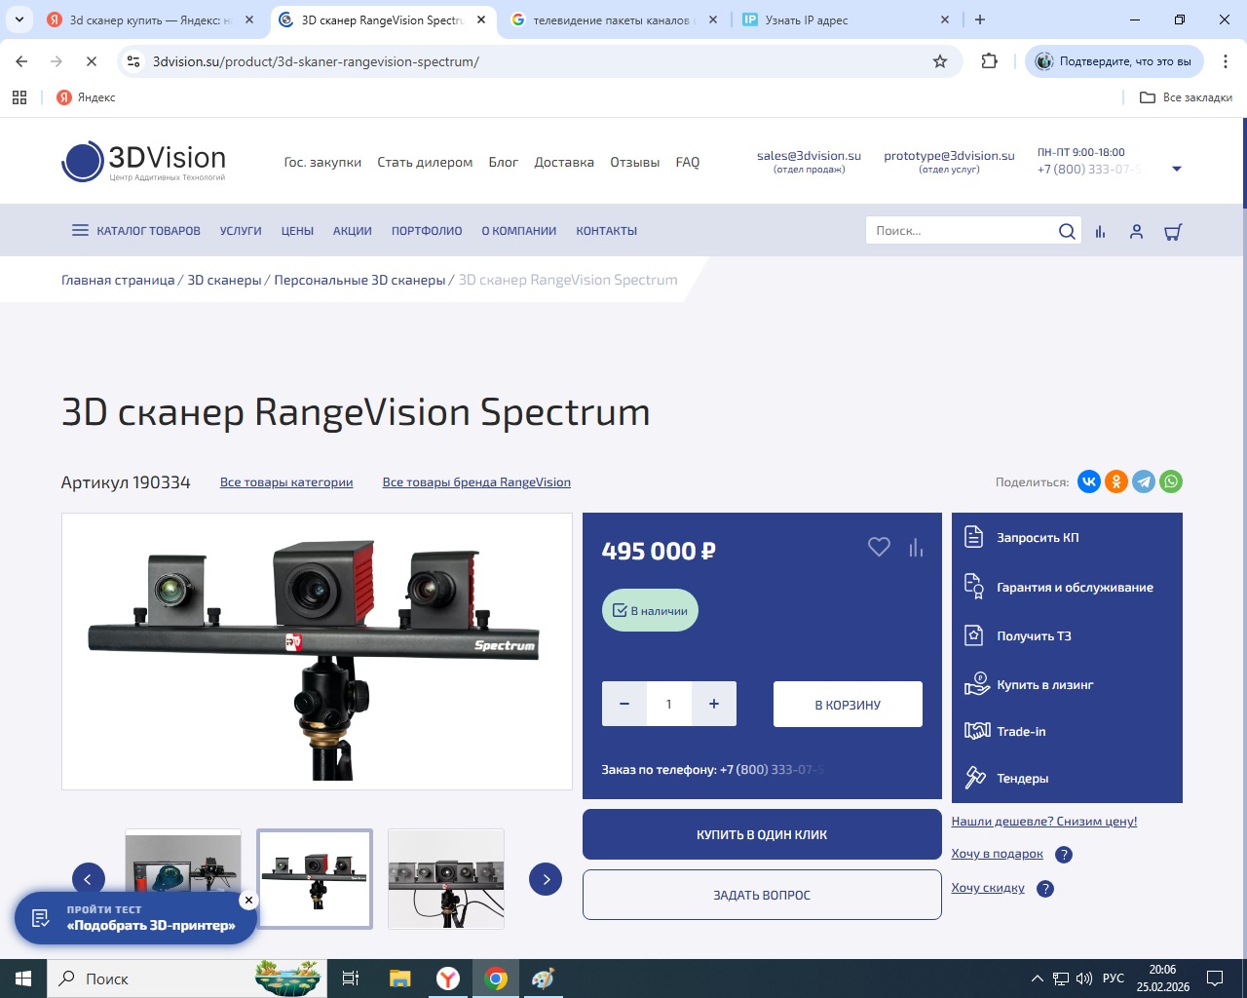Open the help icon beside Хочу в подарок
1247x998 pixels.
tap(1064, 855)
